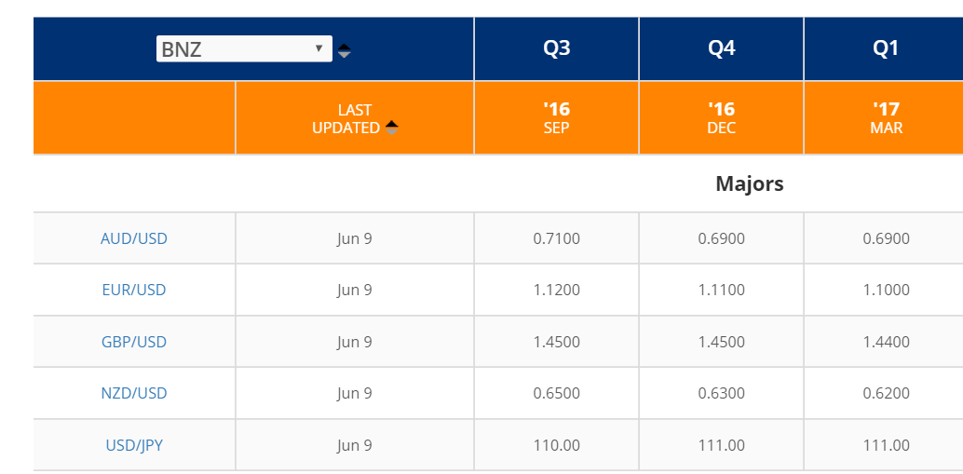Image resolution: width=963 pixels, height=474 pixels.
Task: Click the Majors section heading
Action: (750, 183)
